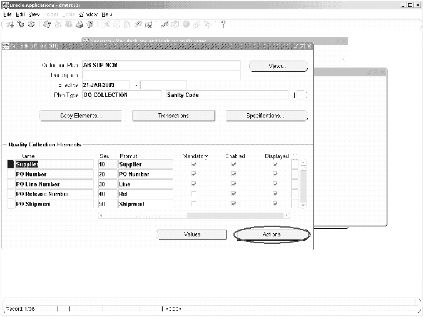Open the Show Navigator toolbar icon

pyautogui.click(x=31, y=24)
